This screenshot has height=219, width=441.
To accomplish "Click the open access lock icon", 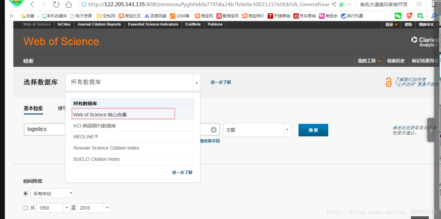I will (x=389, y=82).
